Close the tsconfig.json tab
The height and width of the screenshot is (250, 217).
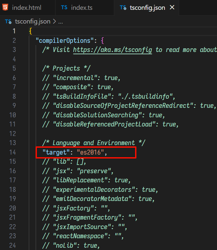point(172,7)
